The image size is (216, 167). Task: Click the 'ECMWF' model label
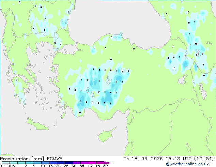[x=55, y=159]
